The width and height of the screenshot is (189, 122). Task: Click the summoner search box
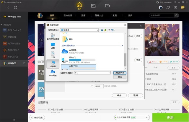click(162, 15)
